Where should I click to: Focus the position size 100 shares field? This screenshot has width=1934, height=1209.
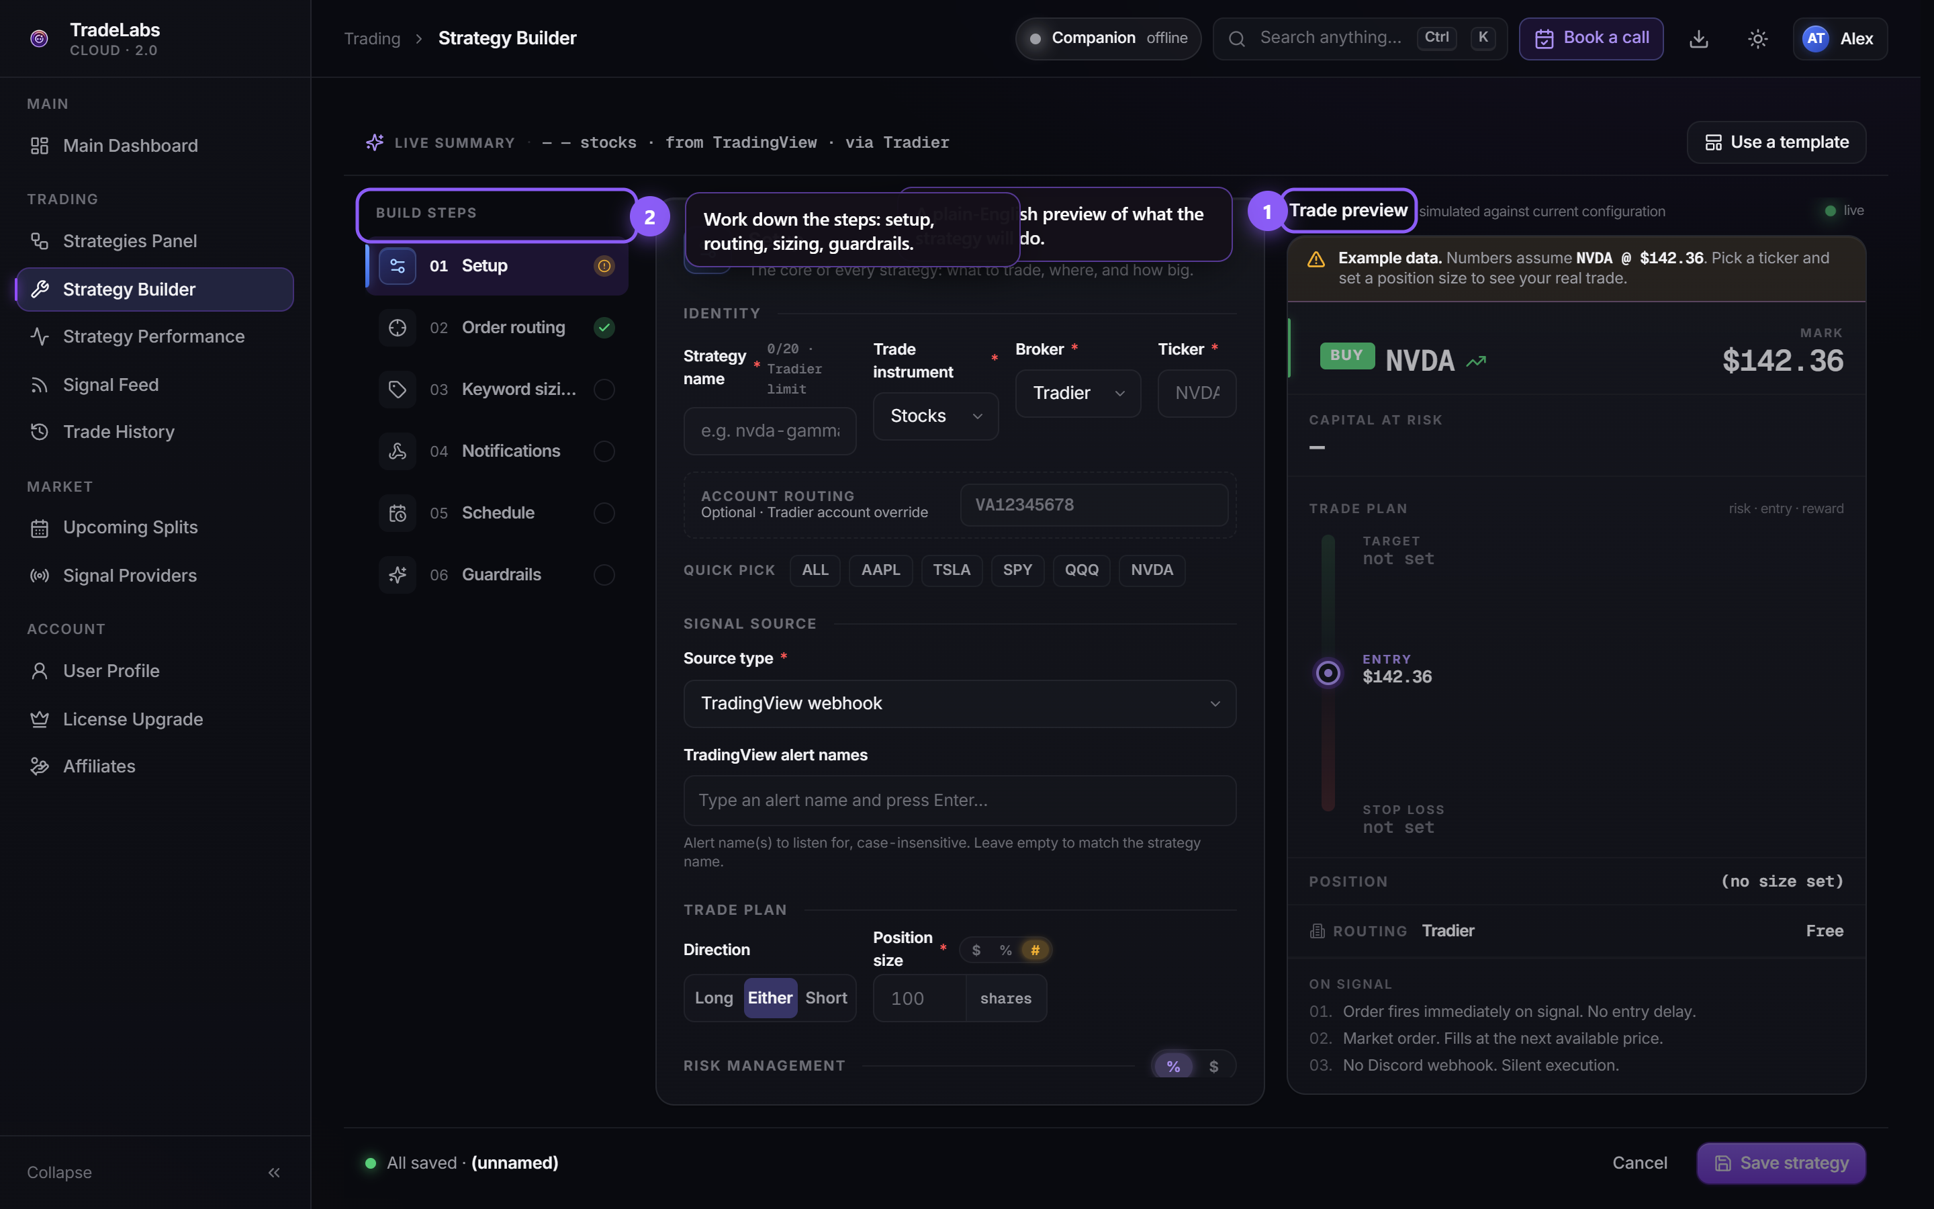click(x=920, y=998)
